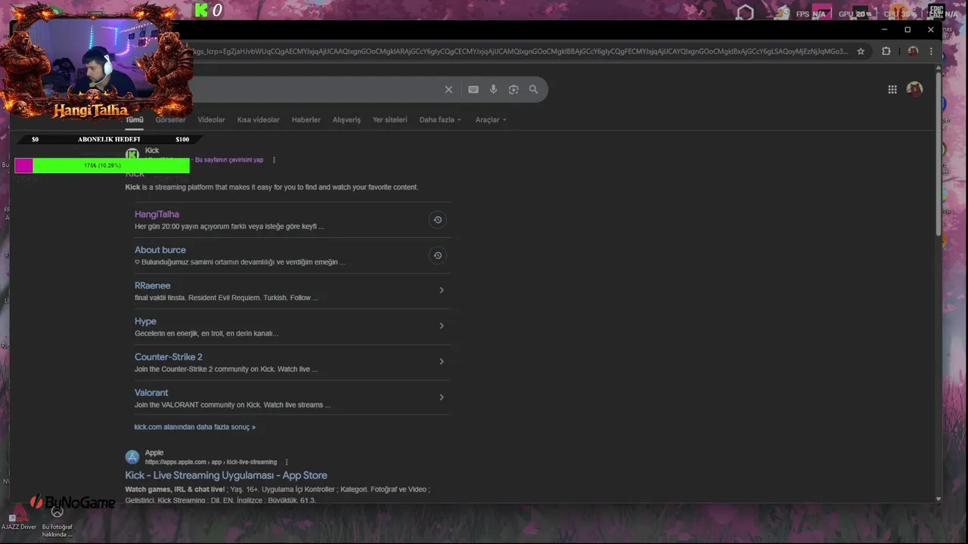Click the FPS overlay readout
The height and width of the screenshot is (544, 968).
(811, 14)
